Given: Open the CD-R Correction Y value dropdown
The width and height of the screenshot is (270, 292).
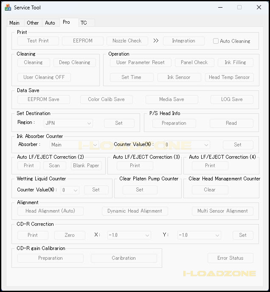Looking at the screenshot, I should 199,235.
